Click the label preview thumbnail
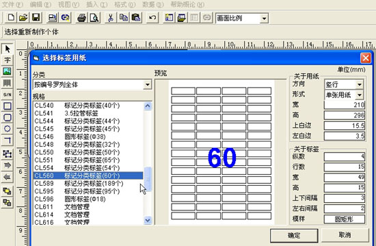The image size is (376, 246). 221,152
